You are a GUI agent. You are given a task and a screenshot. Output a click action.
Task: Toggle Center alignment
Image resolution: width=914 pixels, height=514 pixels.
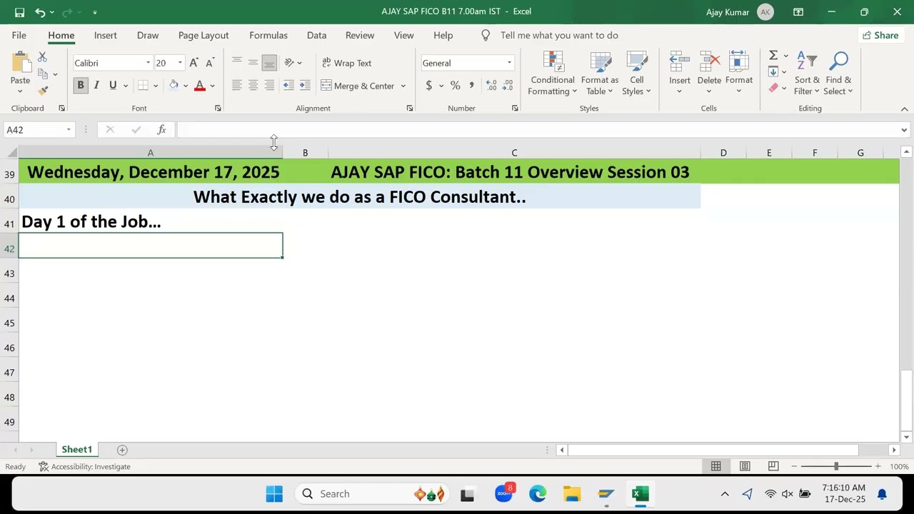coord(253,86)
